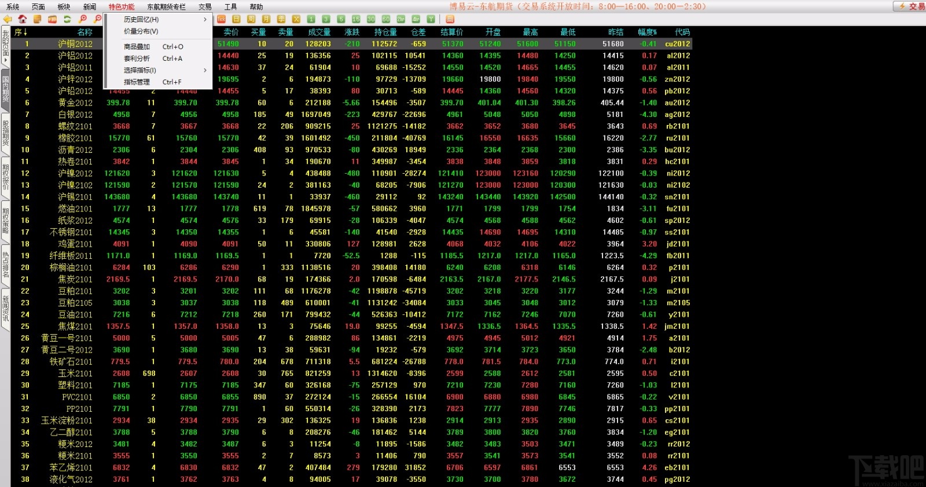This screenshot has height=487, width=926.
Task: Click the orange X period icon
Action: point(296,19)
